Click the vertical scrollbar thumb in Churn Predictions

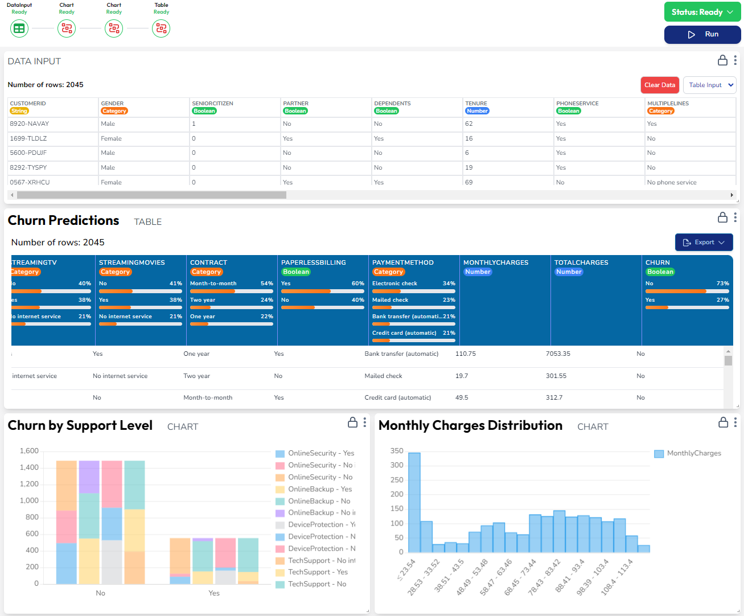tap(728, 361)
